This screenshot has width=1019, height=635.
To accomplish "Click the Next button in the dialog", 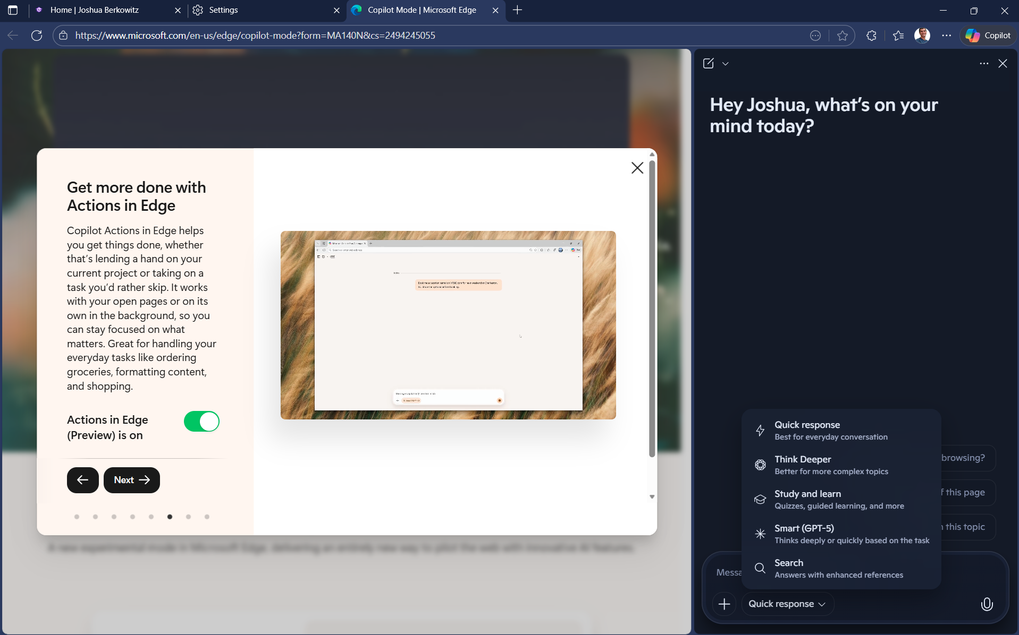I will pos(132,480).
